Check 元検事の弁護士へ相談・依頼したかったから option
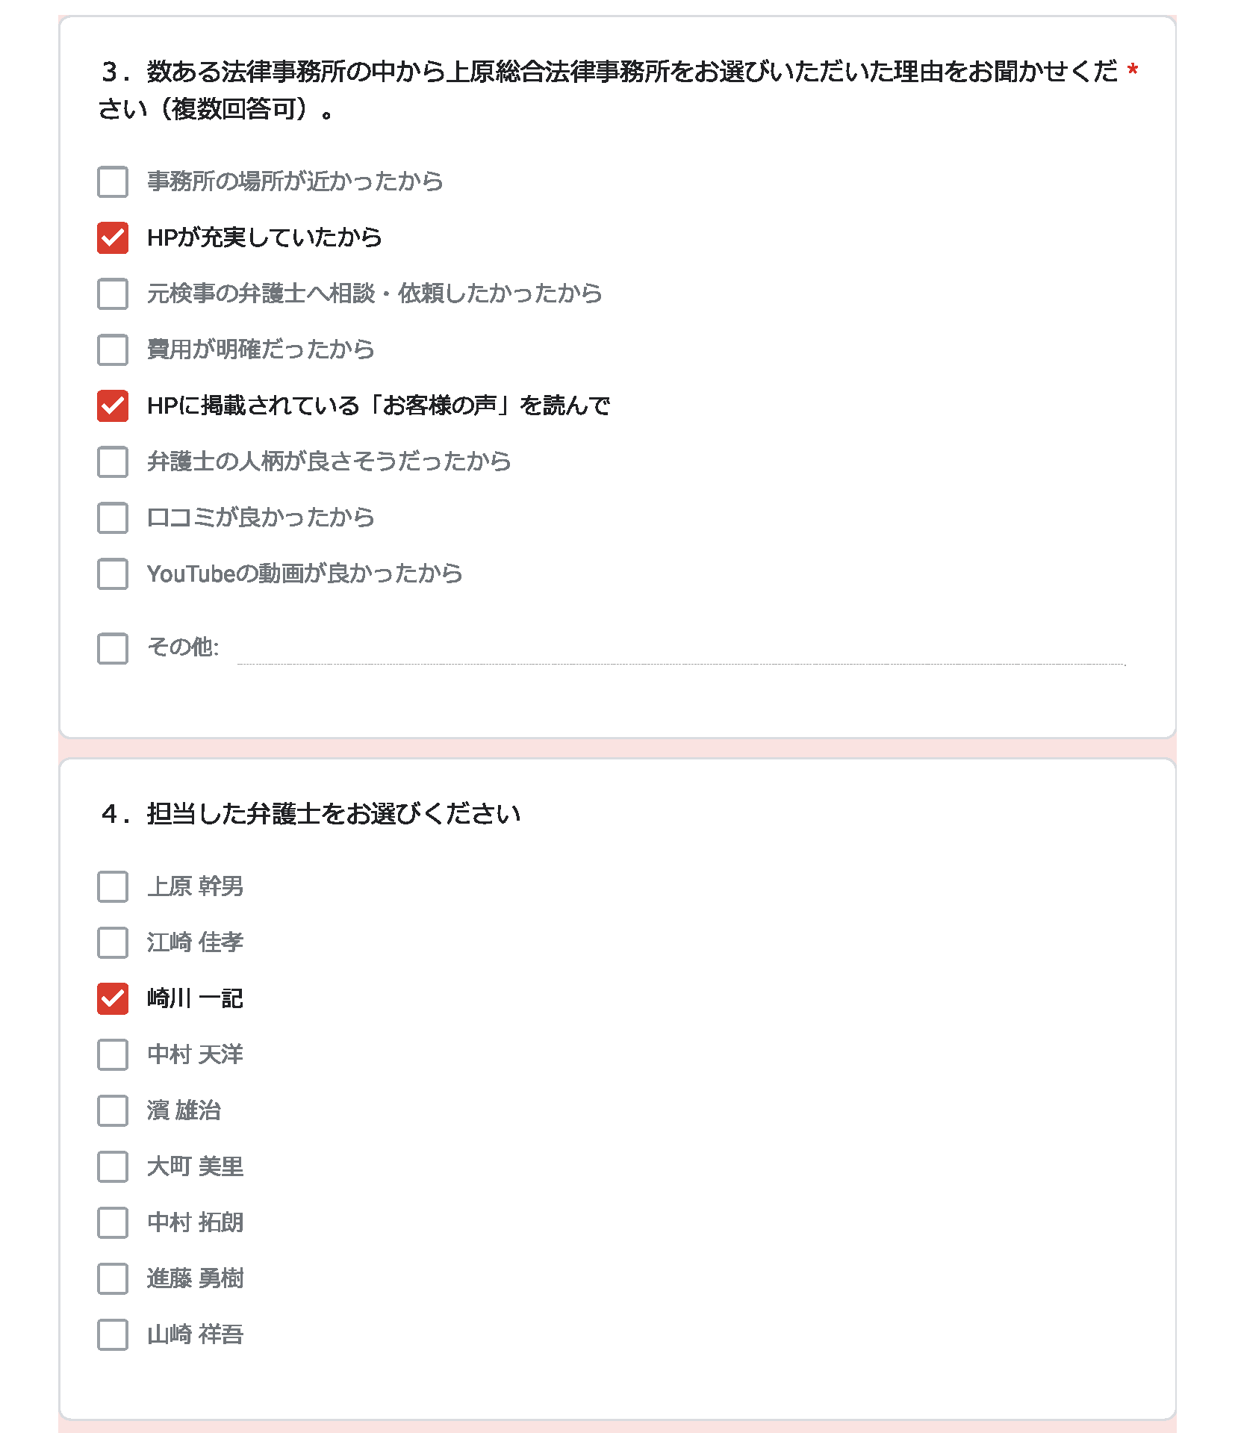 (113, 293)
